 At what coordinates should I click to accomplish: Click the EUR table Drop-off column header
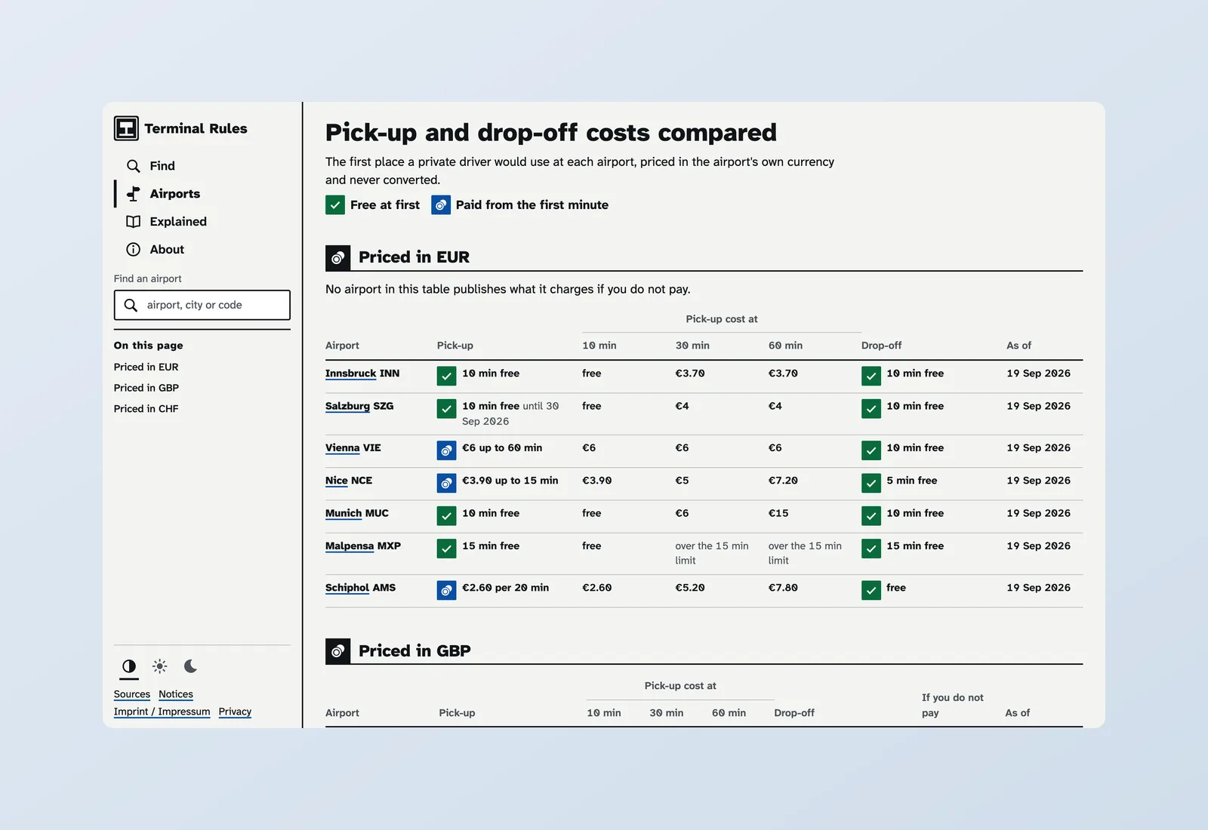882,346
